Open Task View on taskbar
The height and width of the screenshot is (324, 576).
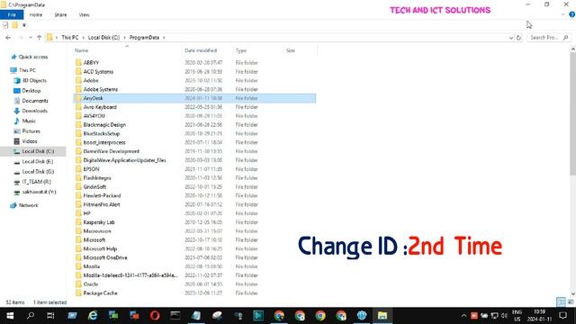[50, 316]
